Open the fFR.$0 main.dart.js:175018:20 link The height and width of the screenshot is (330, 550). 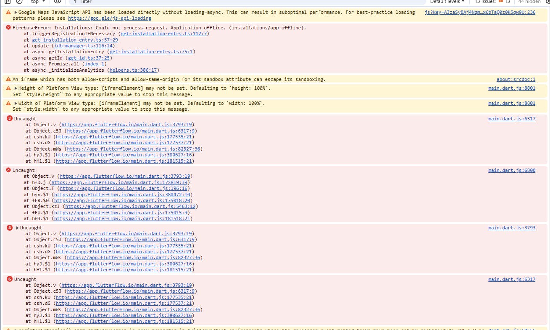pyautogui.click(x=123, y=201)
